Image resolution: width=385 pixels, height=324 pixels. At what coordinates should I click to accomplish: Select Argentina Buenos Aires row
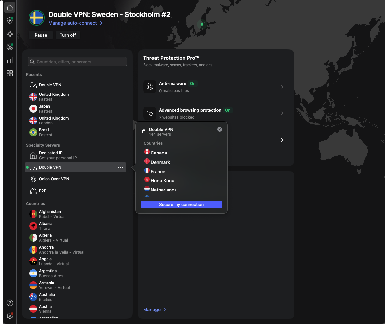[x=76, y=273]
